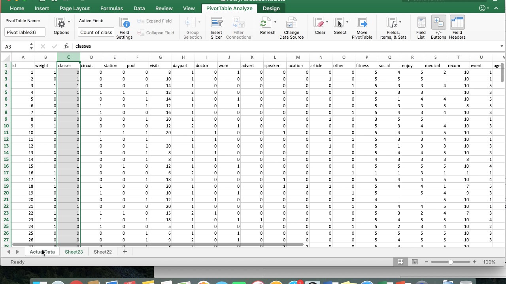Switch to the Data tab
This screenshot has height=284, width=506.
[x=139, y=8]
